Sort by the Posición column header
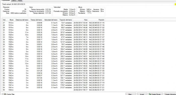The image size is (176, 95). point(97,20)
